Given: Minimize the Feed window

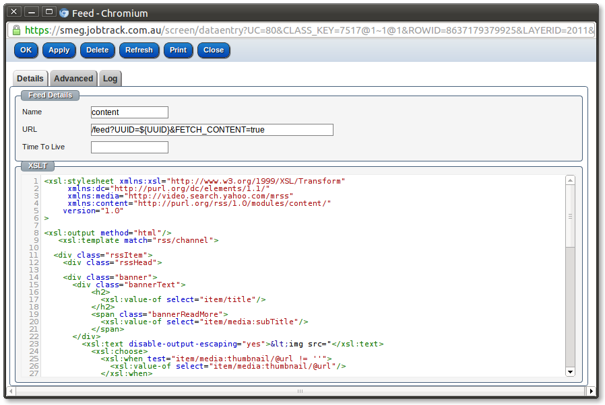Looking at the screenshot, I should 31,12.
